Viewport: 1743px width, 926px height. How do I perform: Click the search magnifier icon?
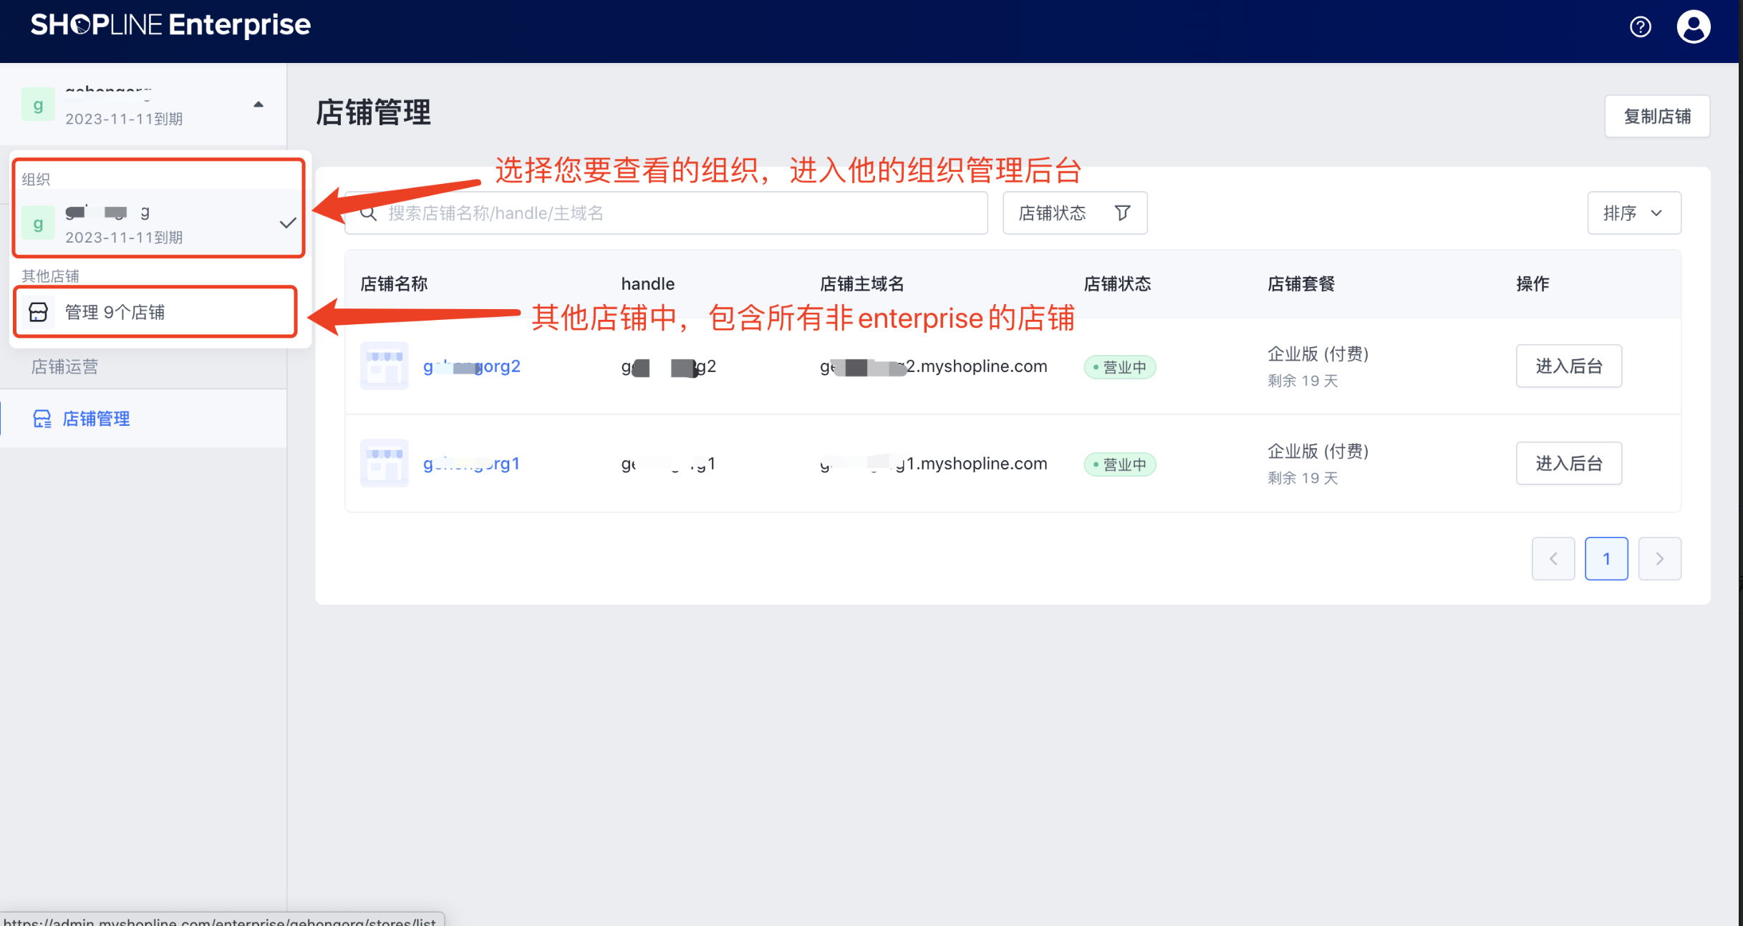coord(369,213)
